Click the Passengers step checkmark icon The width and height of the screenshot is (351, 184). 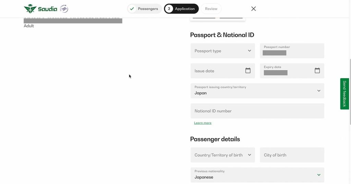[x=132, y=9]
